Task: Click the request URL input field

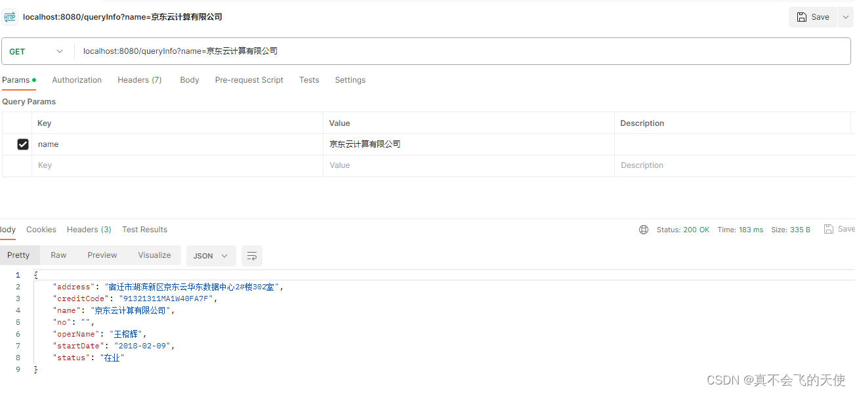Action: (463, 51)
